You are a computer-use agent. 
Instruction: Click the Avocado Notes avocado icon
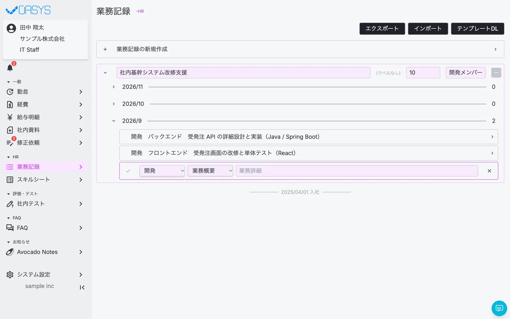[10, 252]
